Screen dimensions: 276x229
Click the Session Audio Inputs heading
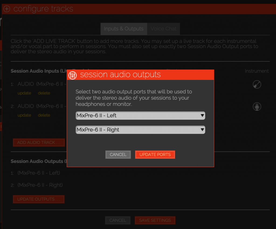(39, 71)
